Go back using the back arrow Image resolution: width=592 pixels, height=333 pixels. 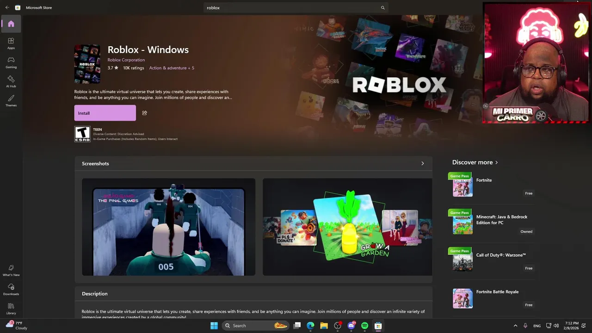[7, 7]
